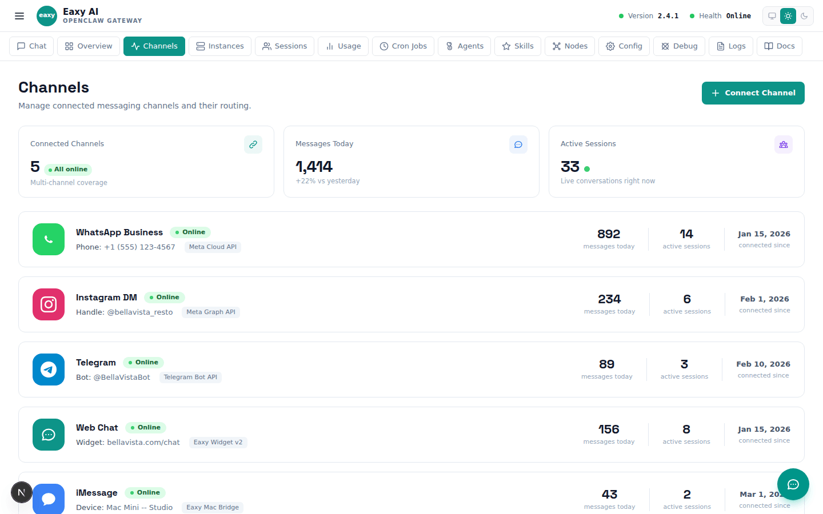Click the Messages Today stat card

[x=411, y=162]
